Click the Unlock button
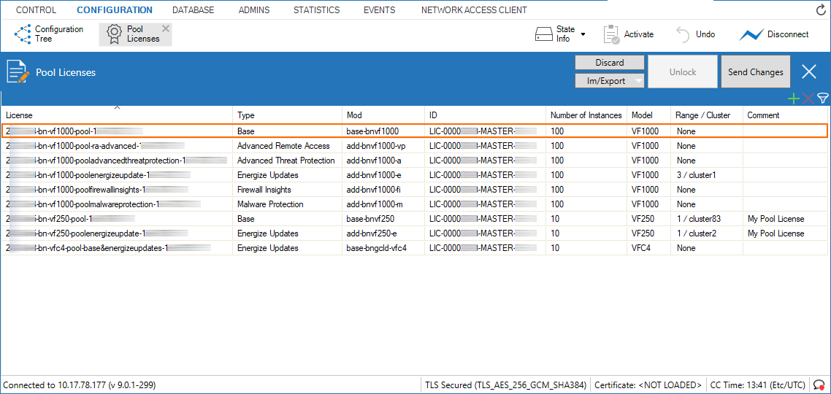The image size is (831, 394). tap(683, 72)
